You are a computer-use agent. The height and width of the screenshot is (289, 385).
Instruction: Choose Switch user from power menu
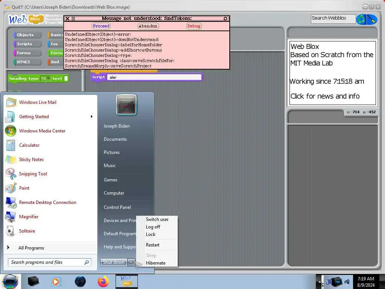[x=157, y=219]
